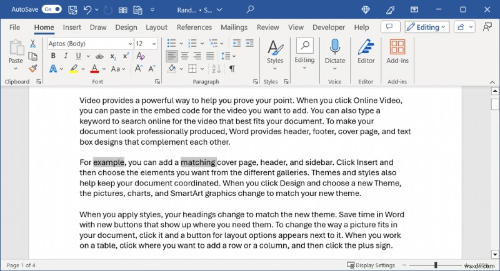Screen dimensions: 500x271
Task: Clear all formatting icon
Action: point(140,56)
